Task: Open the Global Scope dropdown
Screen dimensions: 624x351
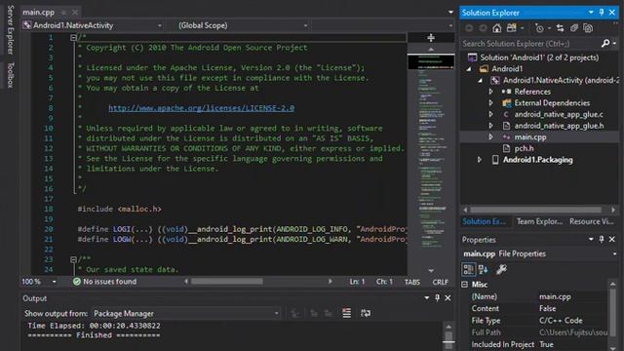Action: (305, 25)
